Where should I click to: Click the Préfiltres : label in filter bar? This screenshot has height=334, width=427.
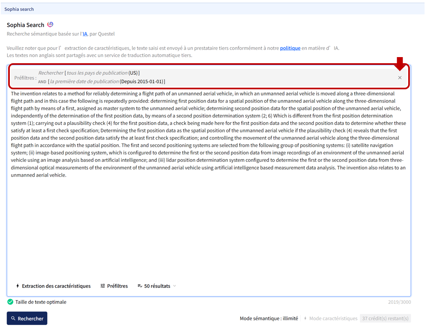tap(25, 78)
